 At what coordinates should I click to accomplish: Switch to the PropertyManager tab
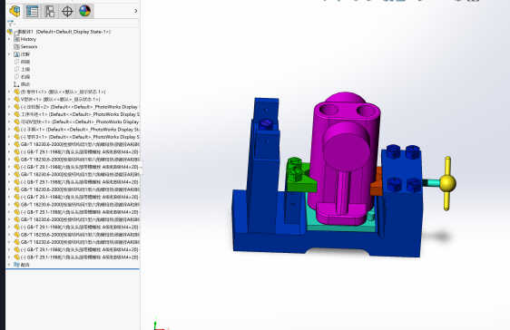click(x=32, y=12)
